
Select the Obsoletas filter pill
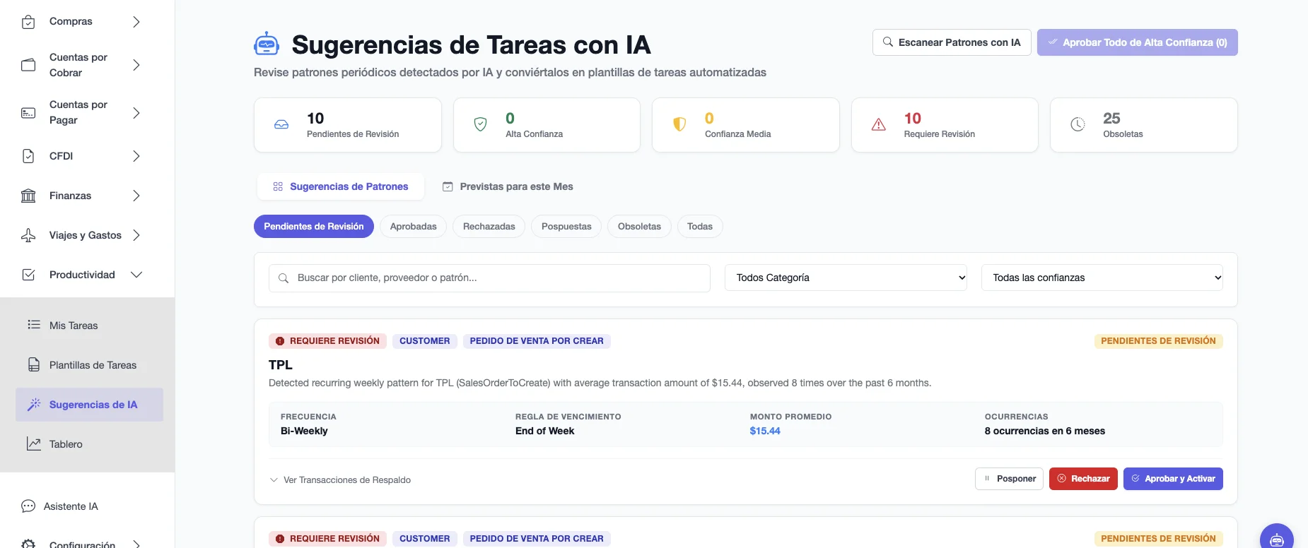click(x=639, y=227)
